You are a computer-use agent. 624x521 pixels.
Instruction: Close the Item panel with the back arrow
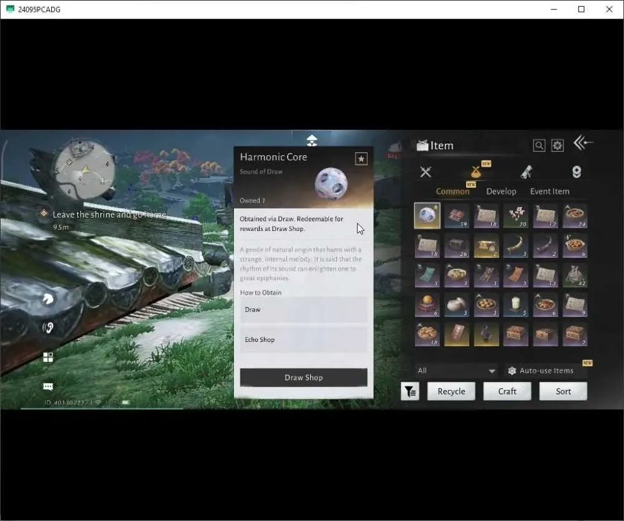[x=583, y=142]
